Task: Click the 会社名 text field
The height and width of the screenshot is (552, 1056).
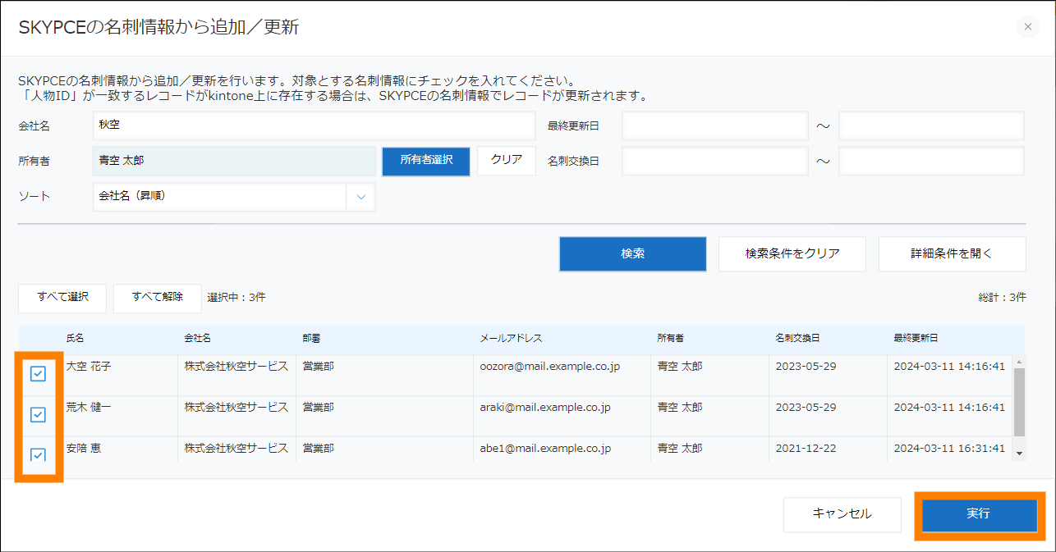Action: [314, 125]
